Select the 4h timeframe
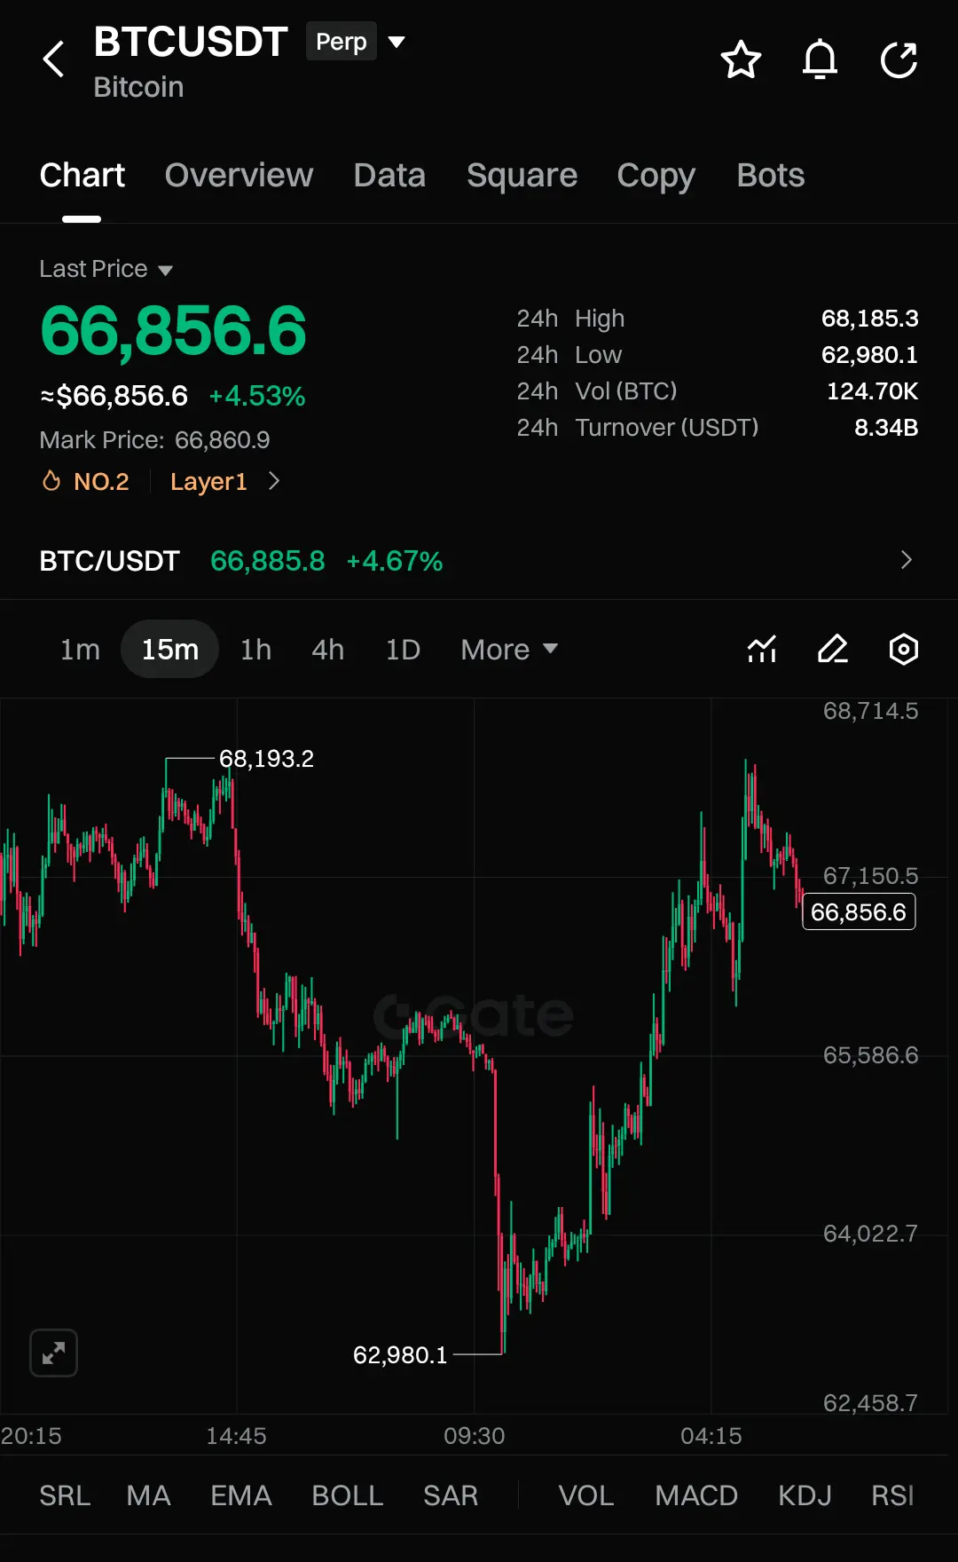The height and width of the screenshot is (1562, 958). pos(327,649)
